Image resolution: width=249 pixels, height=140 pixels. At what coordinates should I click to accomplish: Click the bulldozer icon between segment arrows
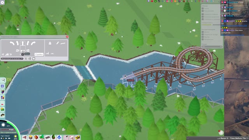pos(7,54)
